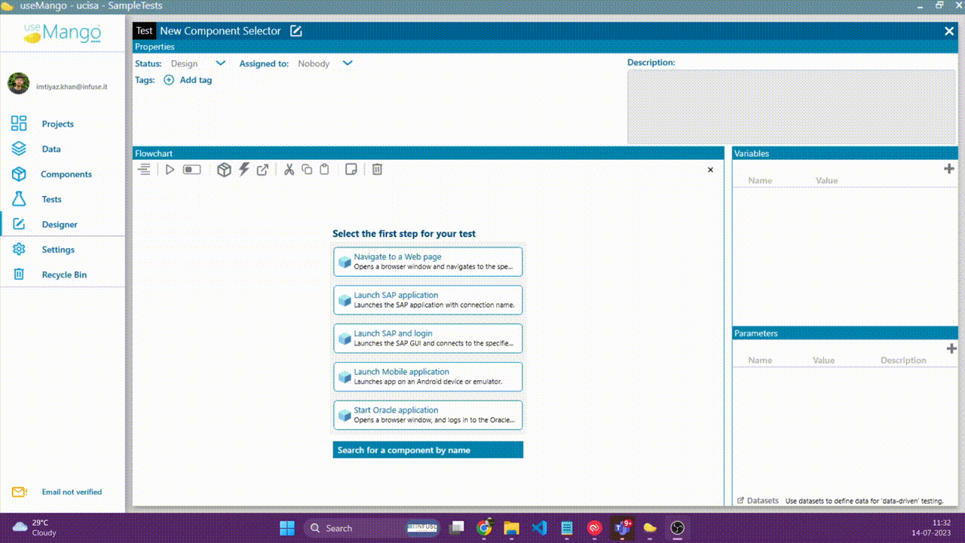This screenshot has width=965, height=543.
Task: Click the useMango logo
Action: [63, 33]
